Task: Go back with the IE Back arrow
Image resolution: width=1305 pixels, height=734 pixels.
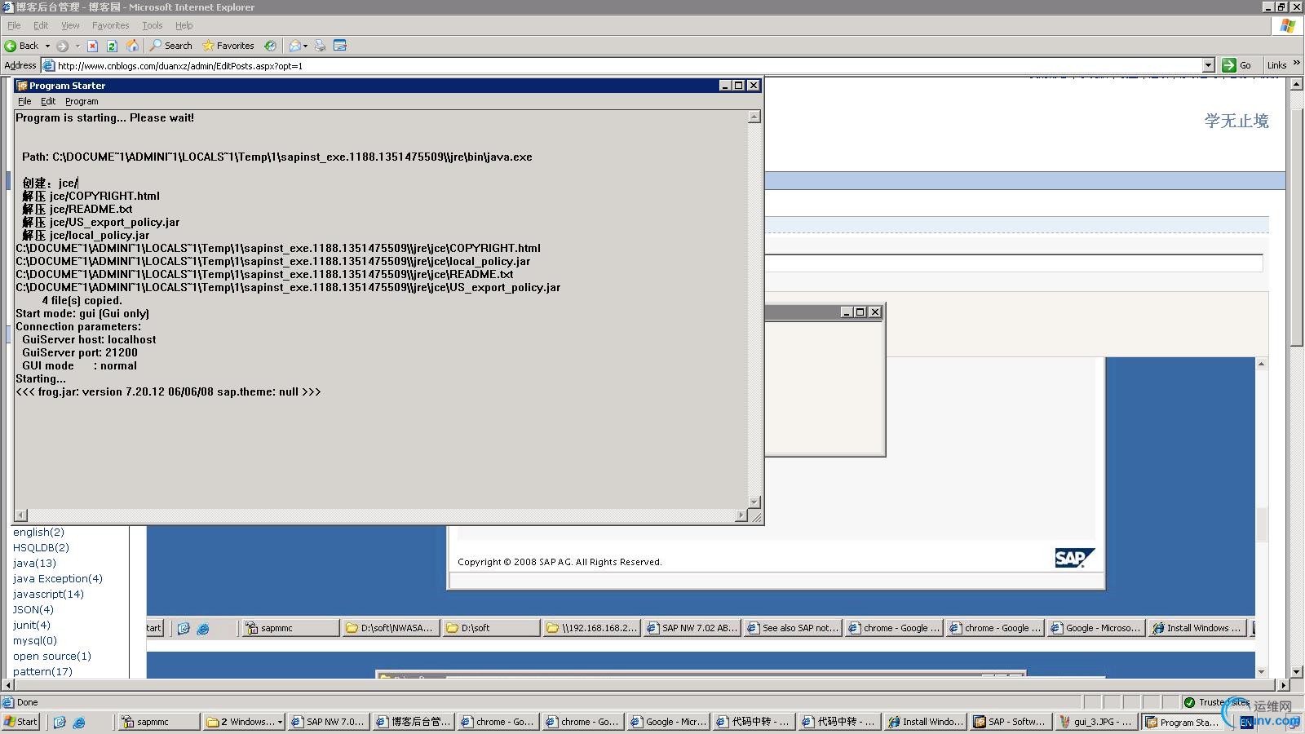Action: (x=21, y=46)
